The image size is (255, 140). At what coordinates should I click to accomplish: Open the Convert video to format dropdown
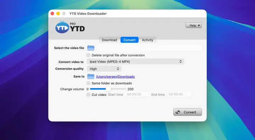point(135,62)
